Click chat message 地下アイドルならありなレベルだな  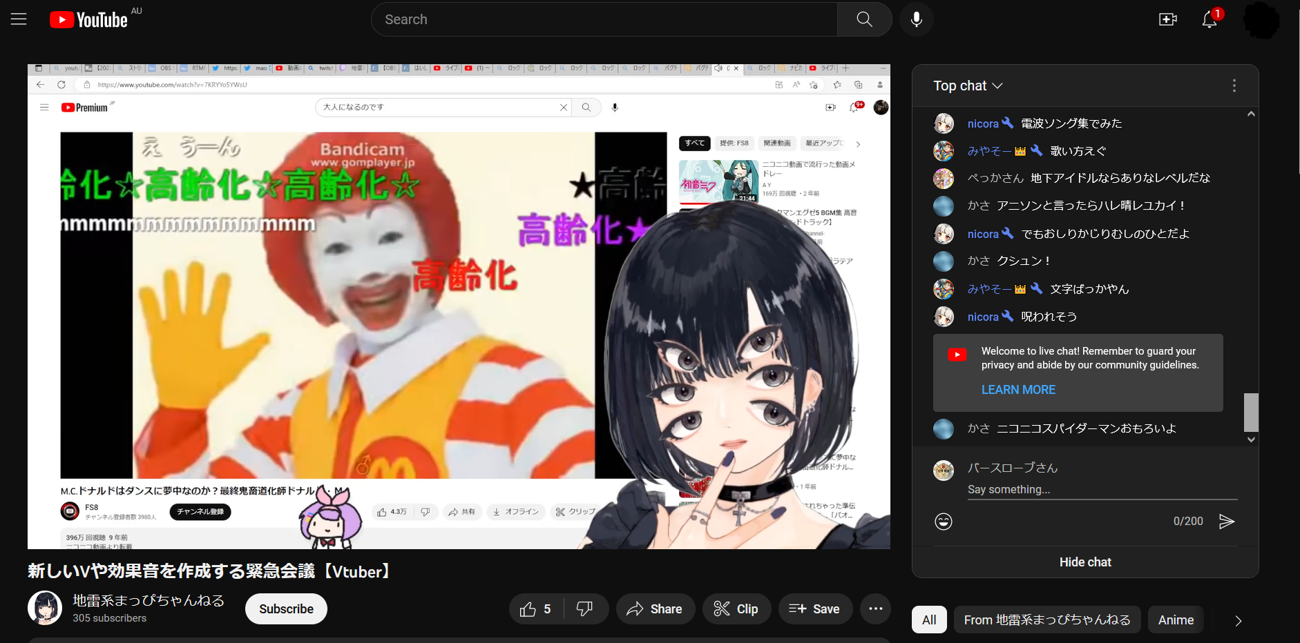[x=1120, y=178]
